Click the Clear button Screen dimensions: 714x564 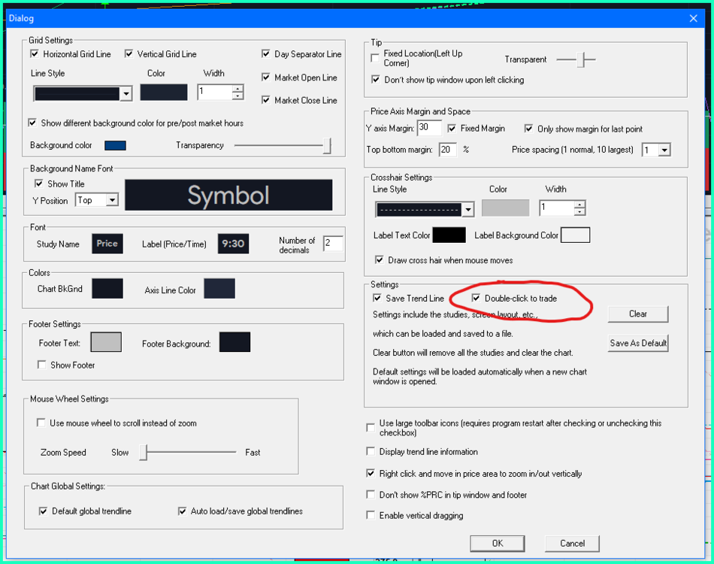point(637,314)
